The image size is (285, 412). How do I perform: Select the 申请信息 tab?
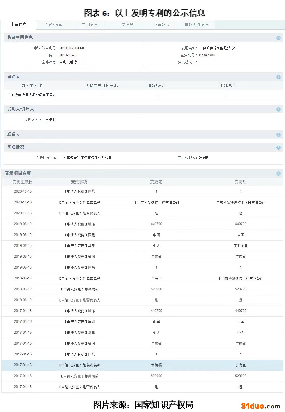tap(19, 24)
